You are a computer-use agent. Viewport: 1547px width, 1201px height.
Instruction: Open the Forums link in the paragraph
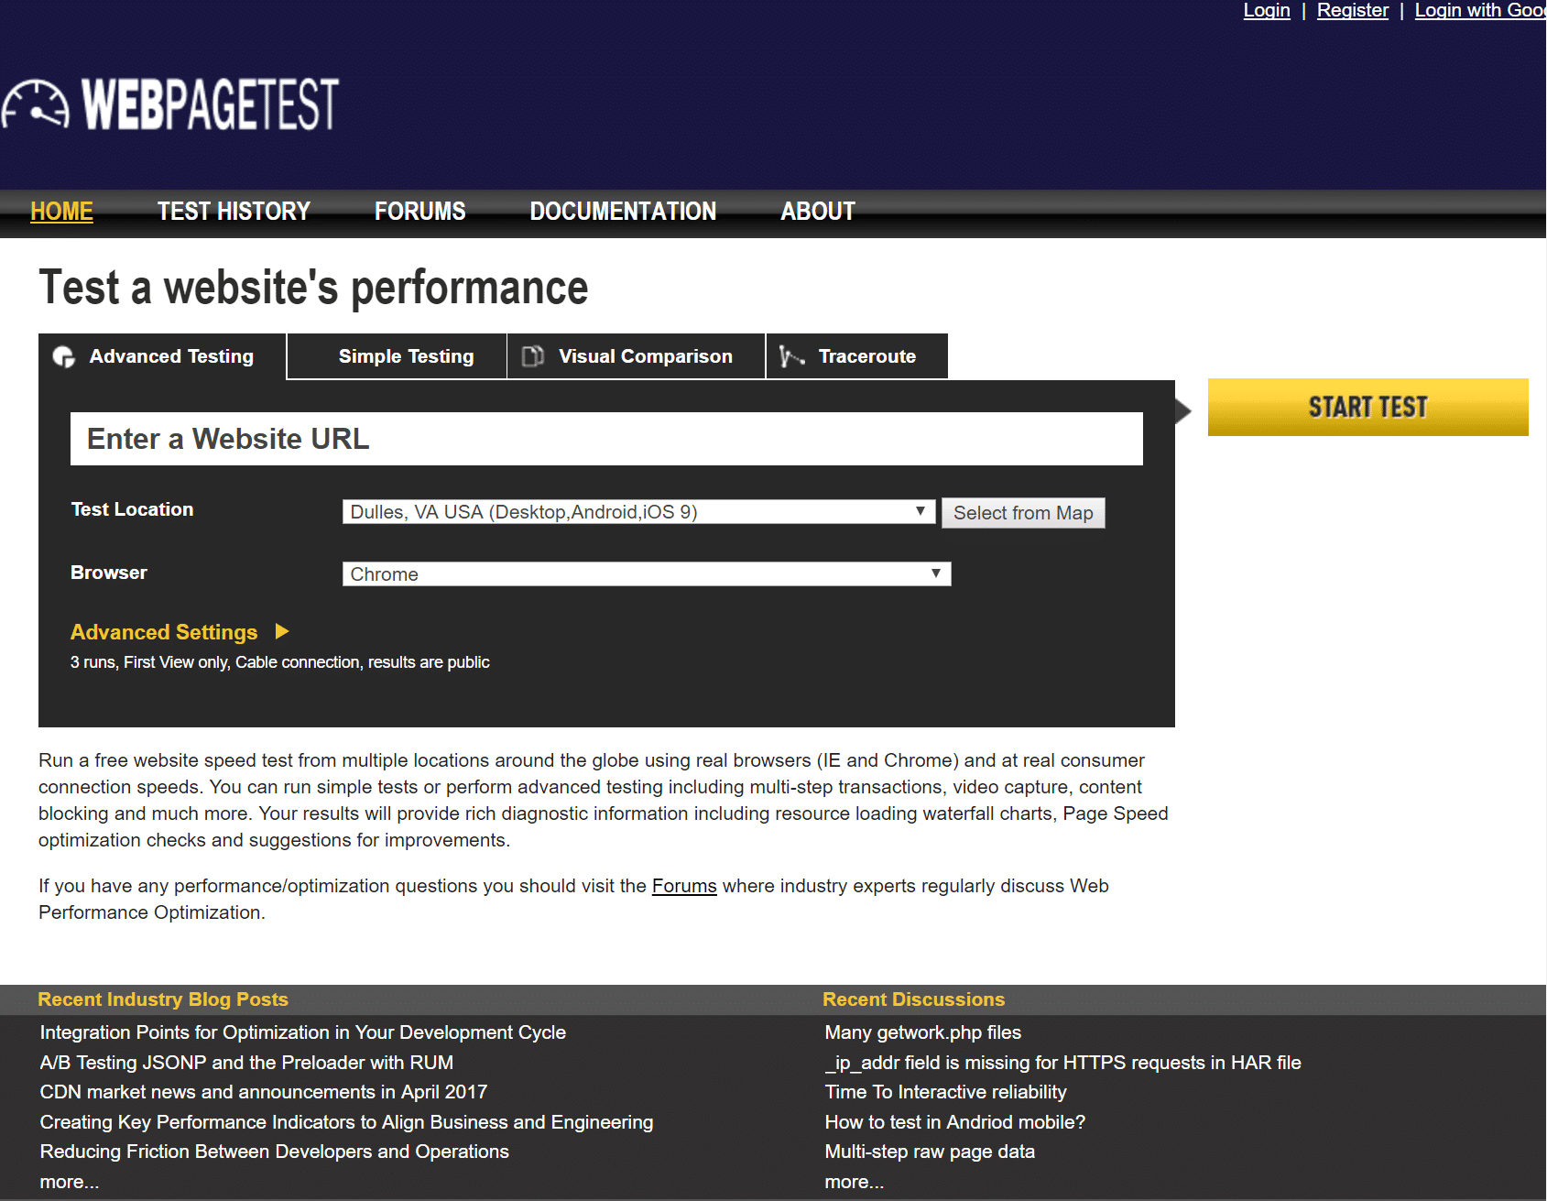pyautogui.click(x=683, y=885)
